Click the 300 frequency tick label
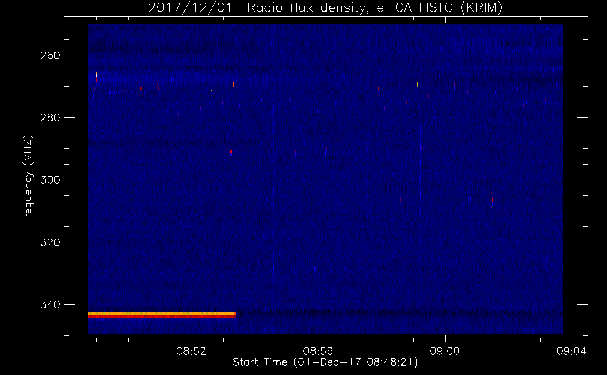607x375 pixels. click(50, 180)
